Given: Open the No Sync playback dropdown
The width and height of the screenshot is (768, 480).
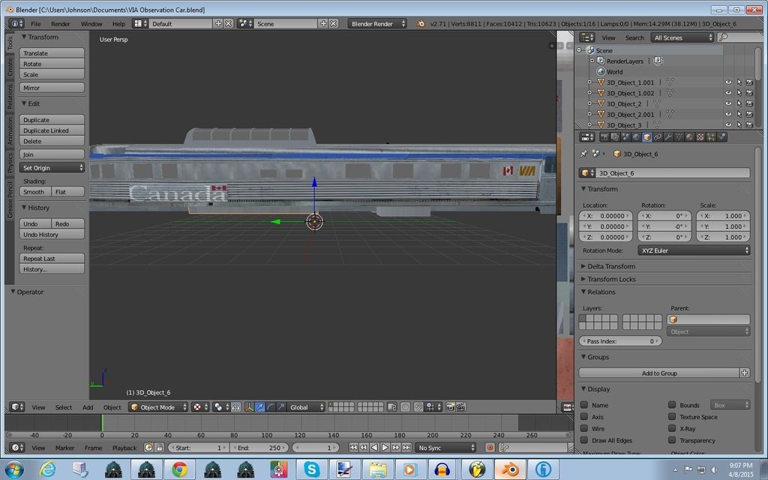Looking at the screenshot, I should pyautogui.click(x=445, y=448).
